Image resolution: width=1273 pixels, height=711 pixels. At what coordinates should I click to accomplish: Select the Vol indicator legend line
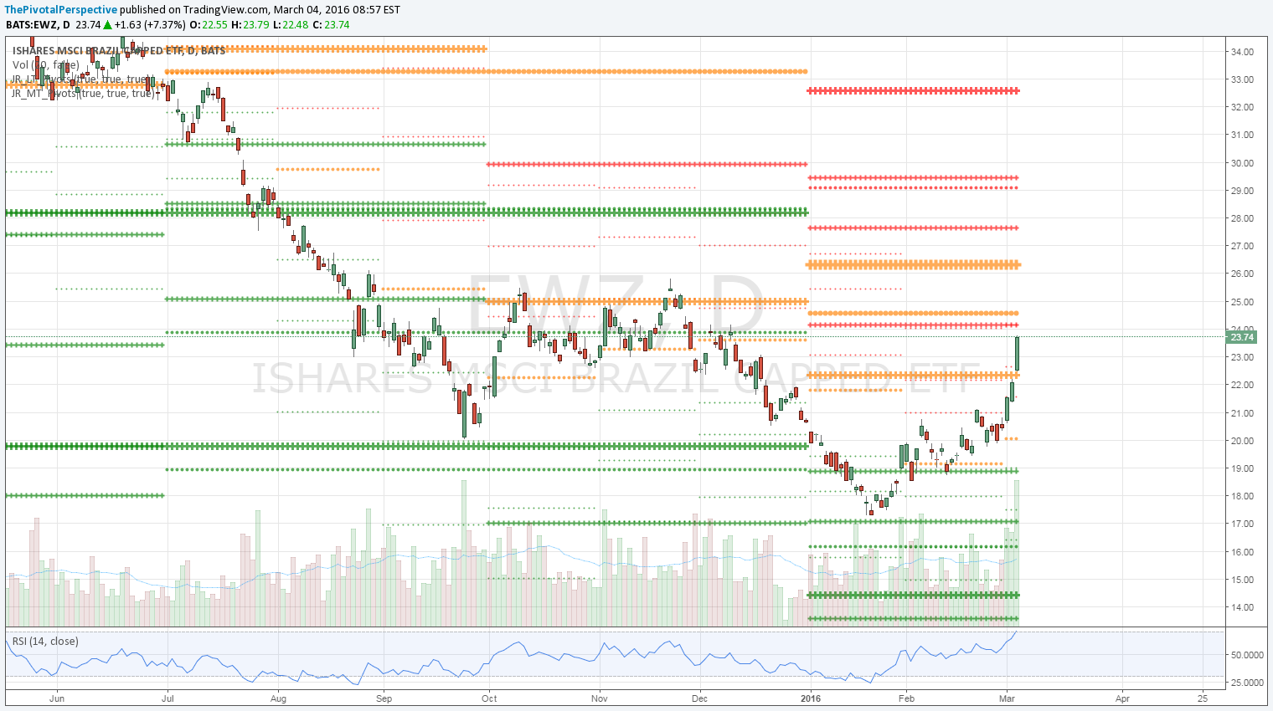(x=46, y=64)
